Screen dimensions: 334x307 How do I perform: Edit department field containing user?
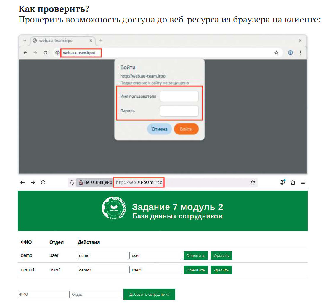[x=156, y=255]
